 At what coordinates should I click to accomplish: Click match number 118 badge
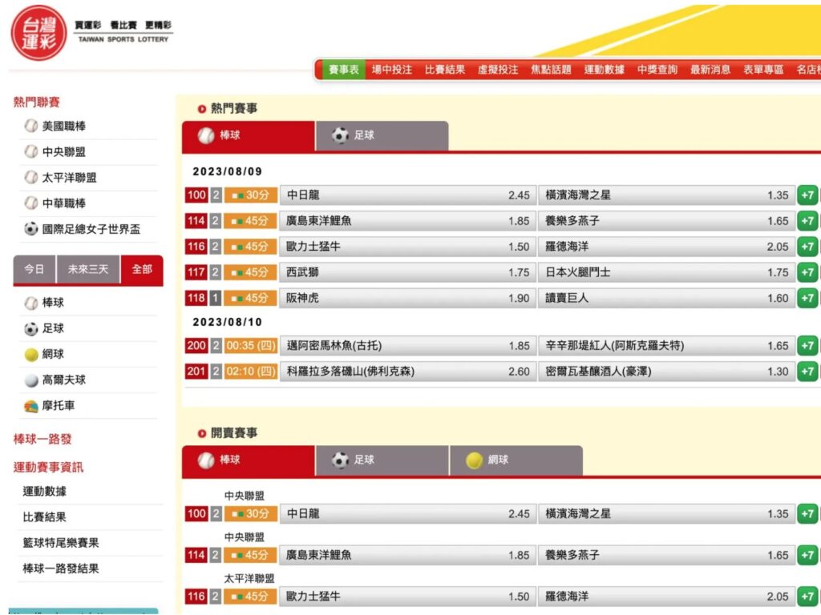click(196, 298)
